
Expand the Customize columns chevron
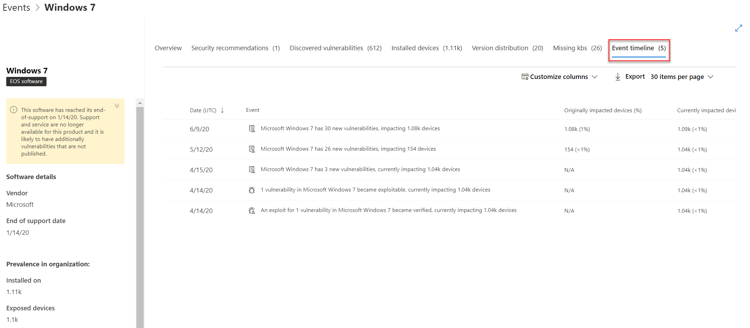click(x=595, y=77)
